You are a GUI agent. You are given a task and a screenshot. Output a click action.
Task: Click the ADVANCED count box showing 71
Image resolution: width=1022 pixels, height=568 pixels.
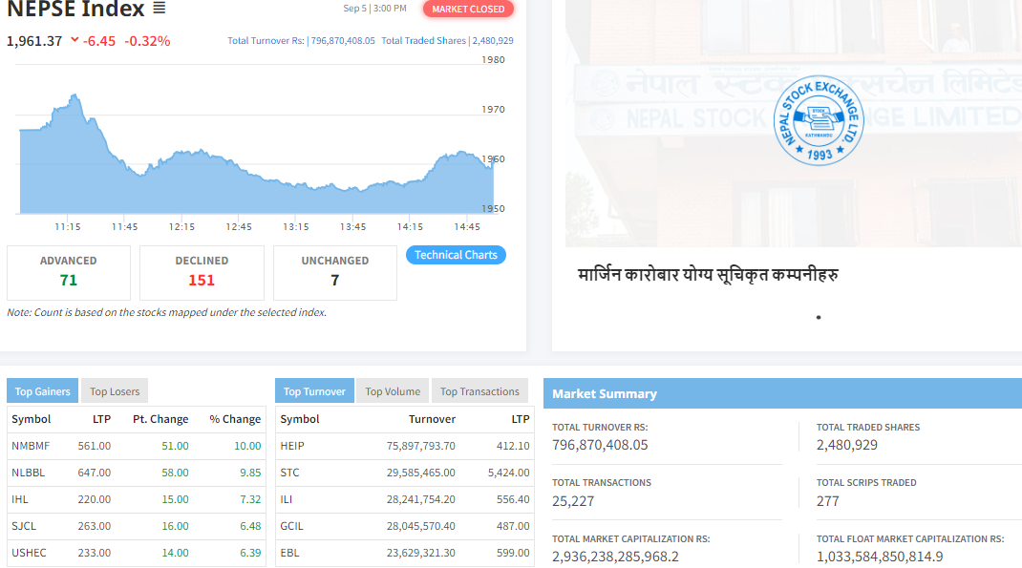click(x=69, y=272)
